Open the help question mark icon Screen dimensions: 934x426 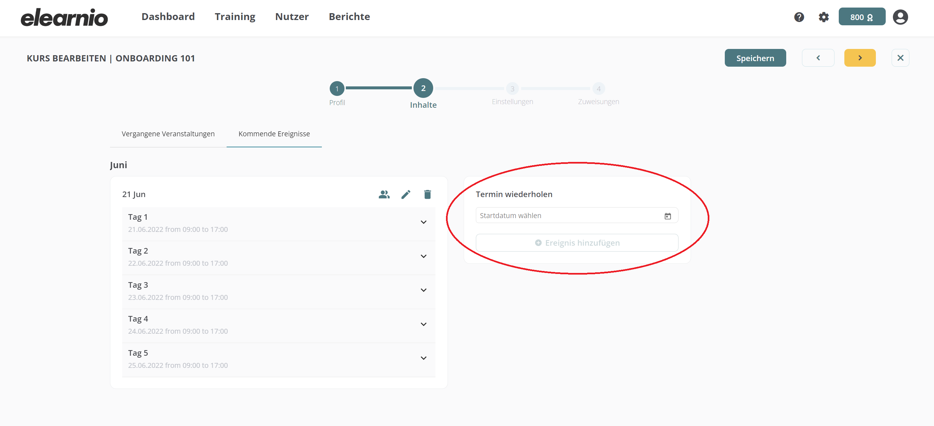click(x=799, y=17)
